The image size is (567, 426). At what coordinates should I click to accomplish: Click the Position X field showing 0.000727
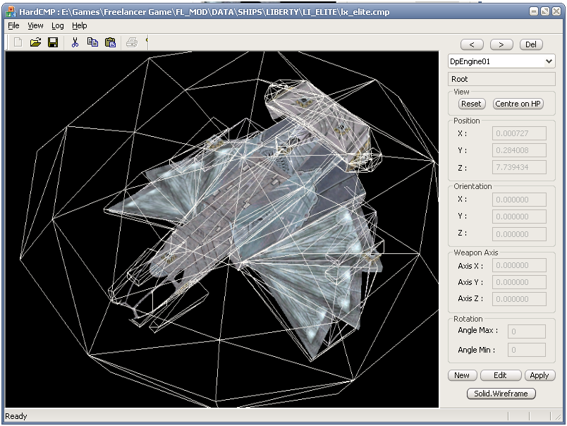[519, 133]
